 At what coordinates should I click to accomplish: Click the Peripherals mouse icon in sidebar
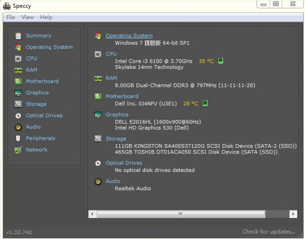[18, 138]
